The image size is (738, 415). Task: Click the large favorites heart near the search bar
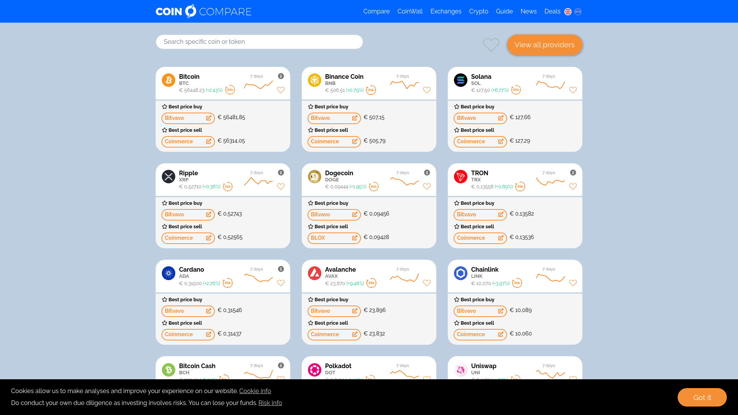(491, 45)
